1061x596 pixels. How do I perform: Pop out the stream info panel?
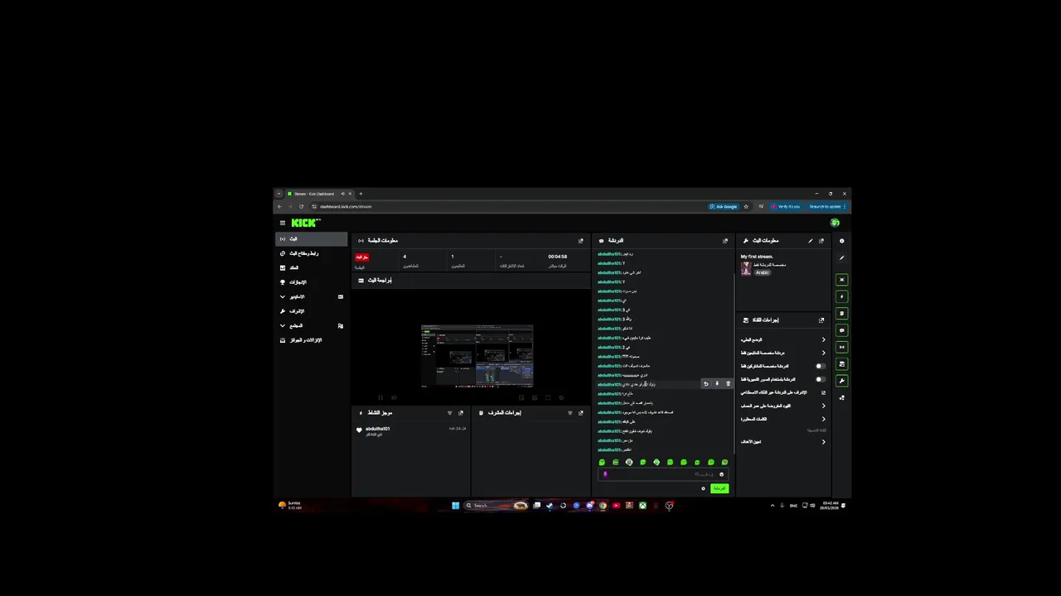click(821, 241)
